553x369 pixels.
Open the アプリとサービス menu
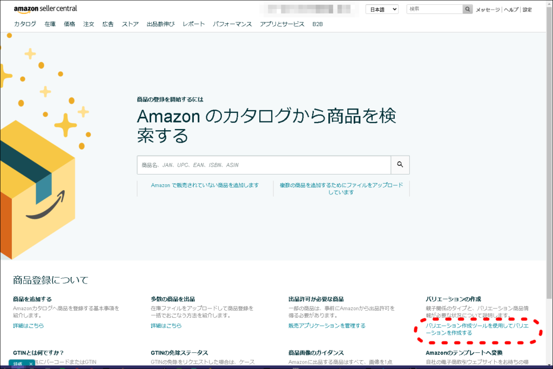tap(282, 24)
